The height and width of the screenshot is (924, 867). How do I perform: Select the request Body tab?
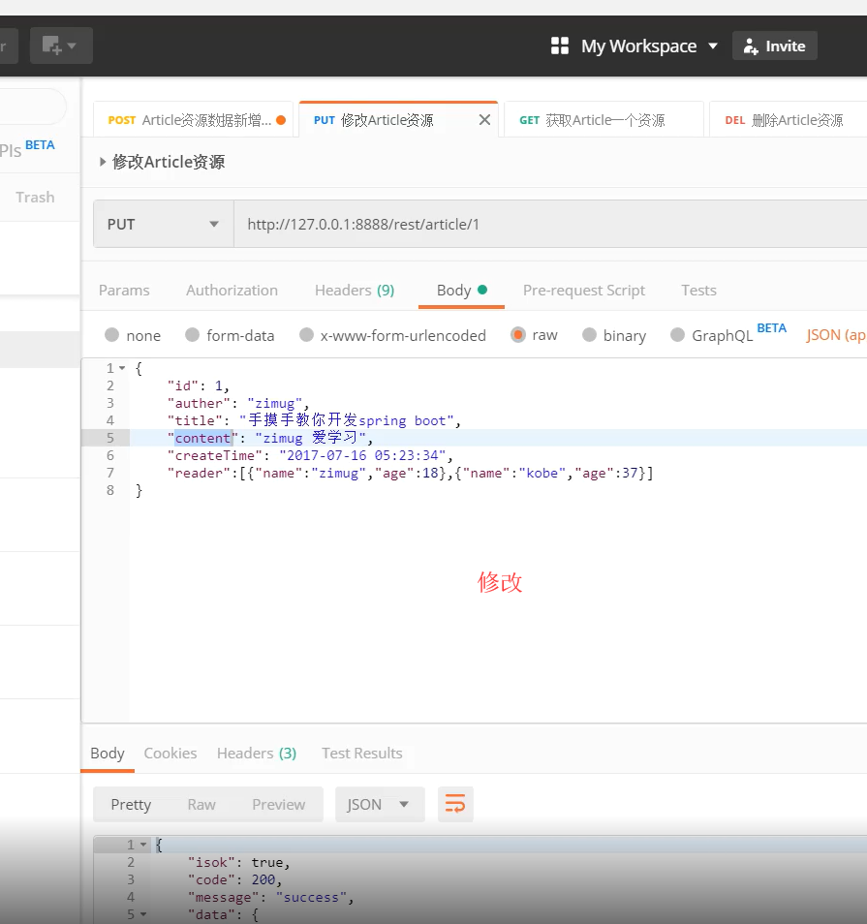(461, 291)
